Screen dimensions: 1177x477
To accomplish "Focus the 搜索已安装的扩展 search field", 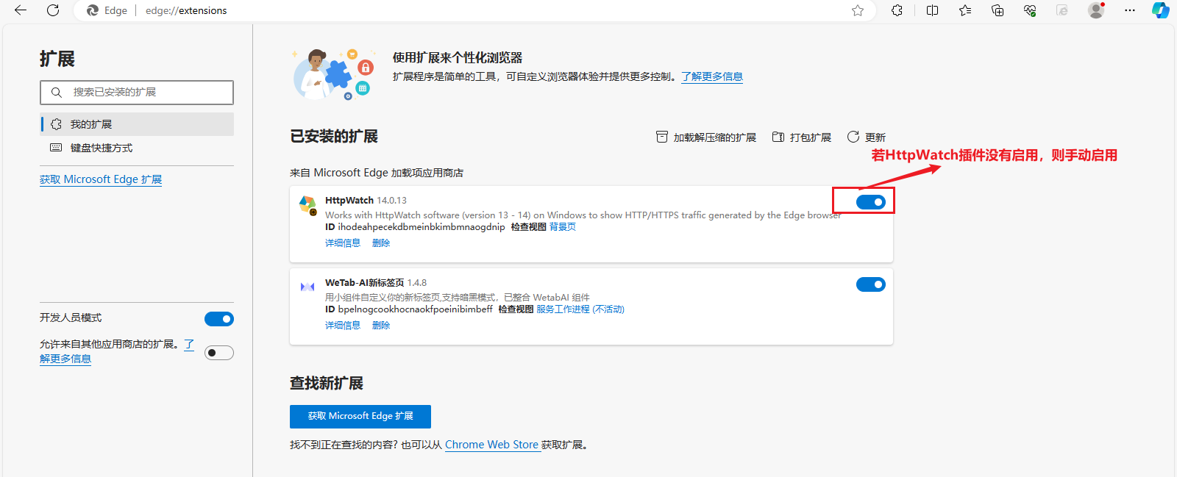I will pyautogui.click(x=137, y=93).
